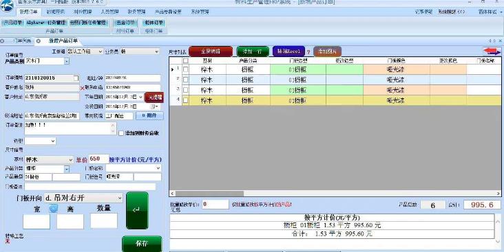
Task: Click the 宽 width input box
Action: click(36, 222)
